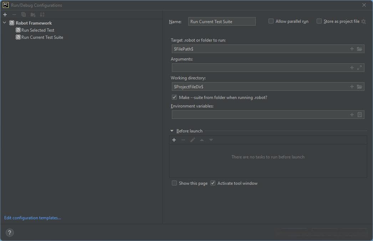This screenshot has height=241, width=373.
Task: Remove the Before launch task
Action: 183,140
